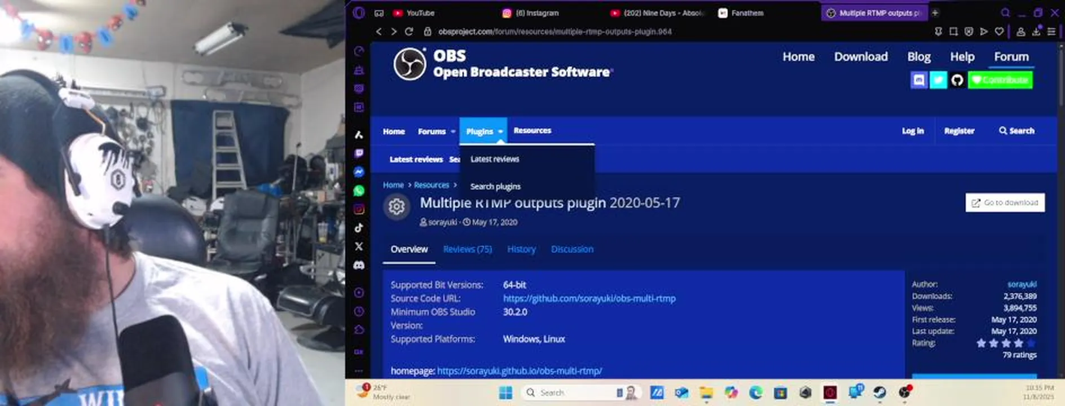The height and width of the screenshot is (406, 1065).
Task: Open the homepage sorayuki.github.io link
Action: 520,371
